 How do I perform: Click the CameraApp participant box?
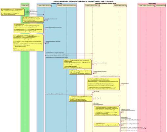tap(25, 6)
